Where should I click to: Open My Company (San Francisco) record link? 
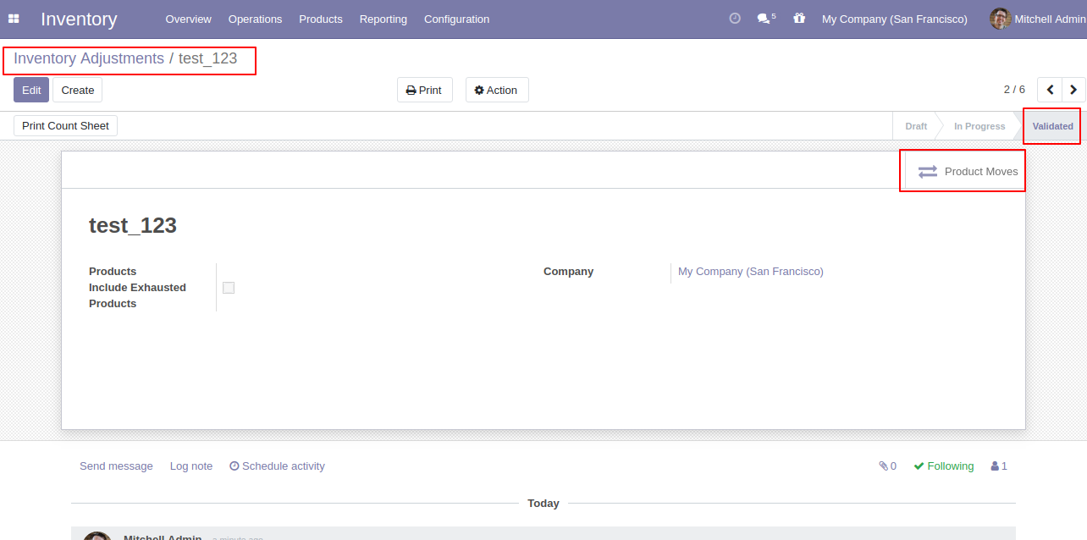point(751,272)
